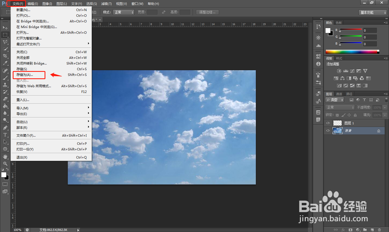Create a new layer in Layers panel
The height and width of the screenshot is (232, 389).
coord(372,230)
